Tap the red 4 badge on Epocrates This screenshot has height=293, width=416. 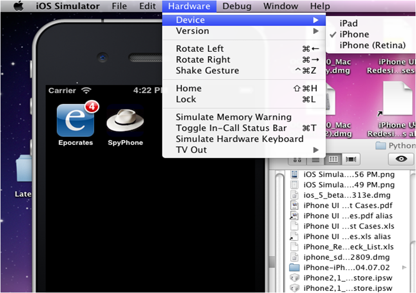coord(92,106)
